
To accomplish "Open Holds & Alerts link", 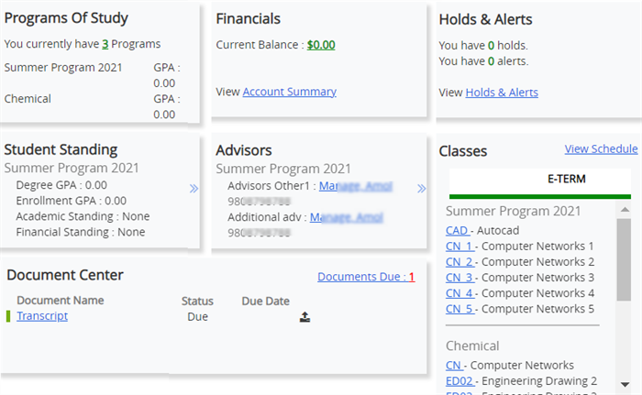I will point(502,93).
